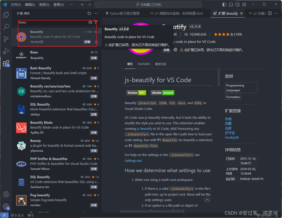Install Beautify by HookyQR from list
Viewport: 282px width, 218px height.
pos(87,42)
